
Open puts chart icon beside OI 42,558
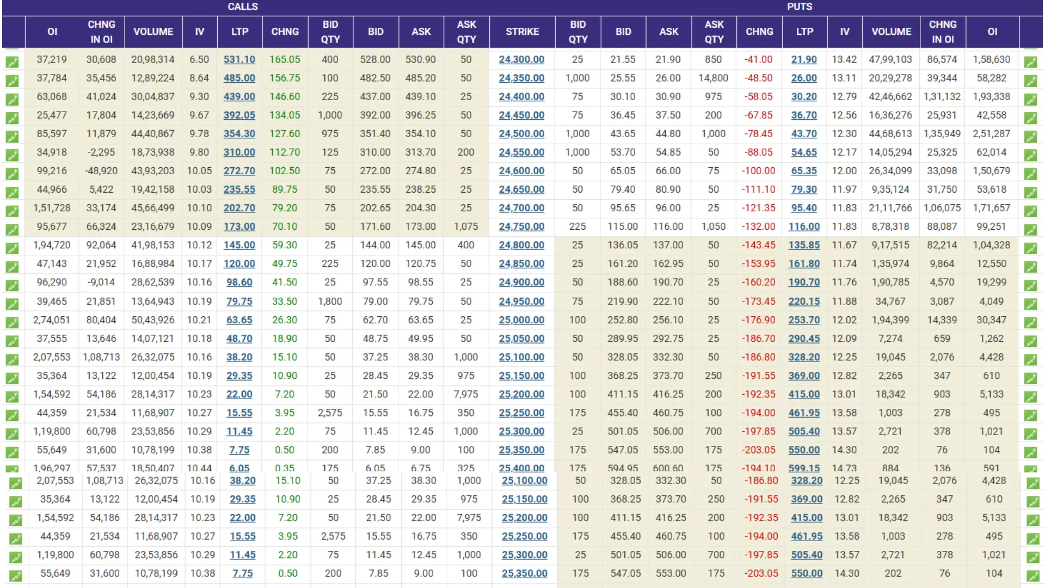(1030, 118)
